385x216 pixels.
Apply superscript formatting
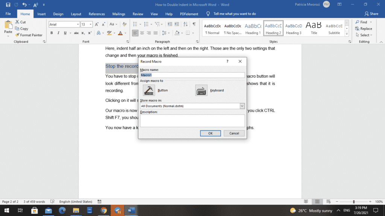(x=90, y=33)
